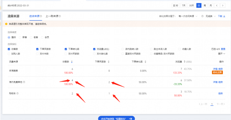
Task: Click the 统计时间 2022-03-31 date text
Action: point(18,6)
